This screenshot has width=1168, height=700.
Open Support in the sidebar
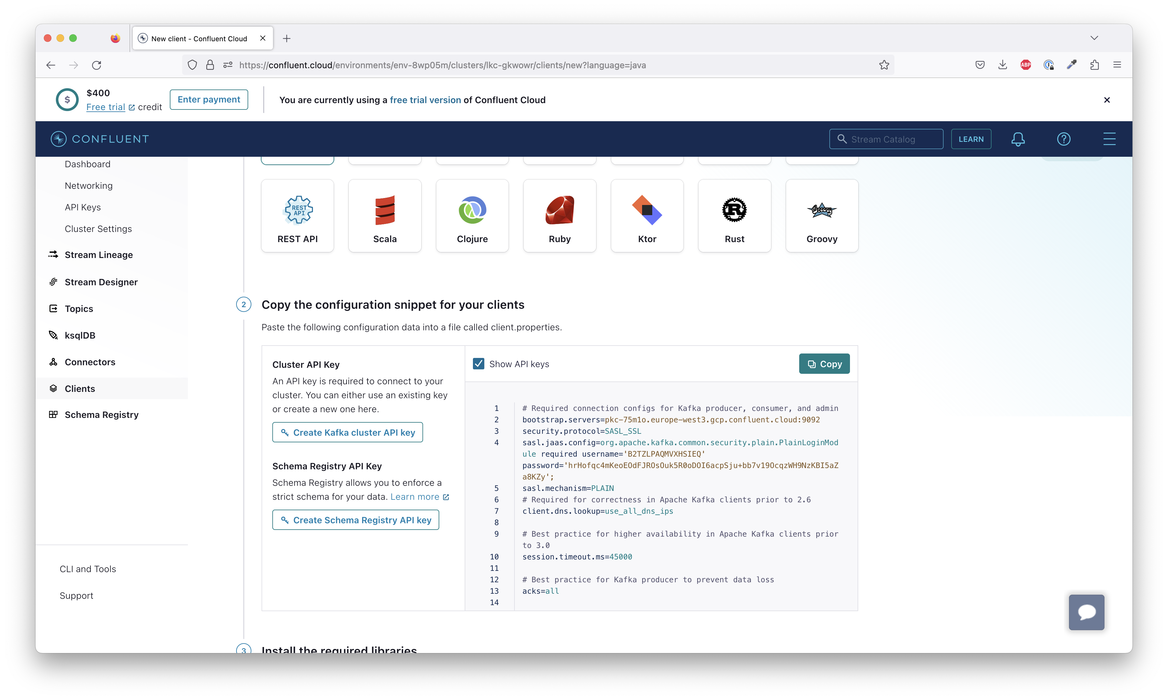(76, 596)
